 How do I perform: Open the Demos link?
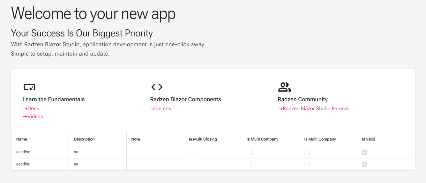coord(161,109)
